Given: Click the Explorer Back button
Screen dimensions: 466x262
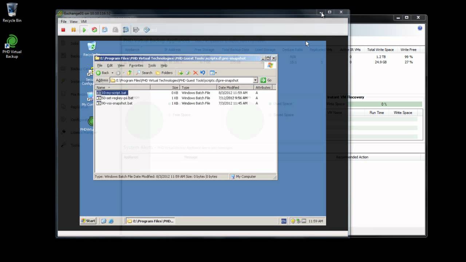Looking at the screenshot, I should click(103, 73).
